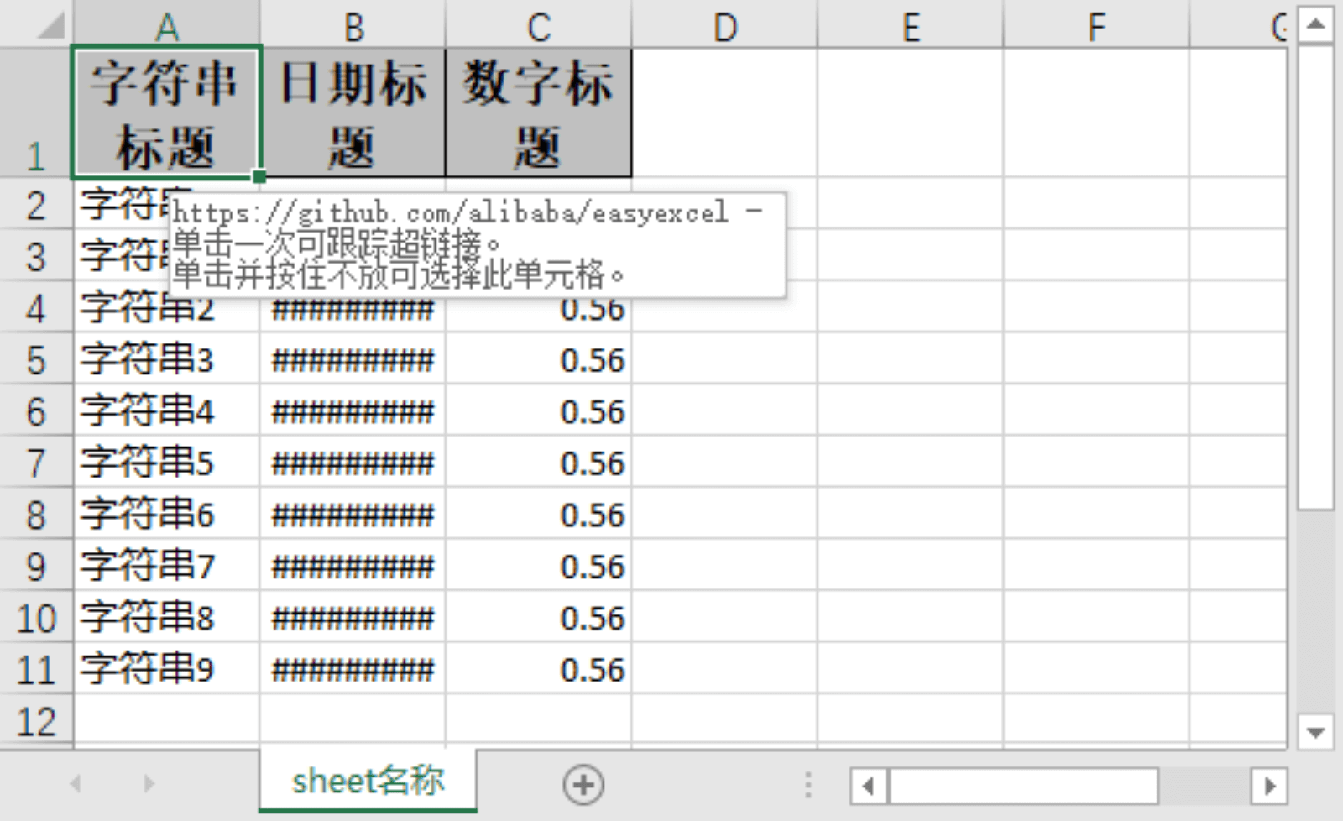Click the tab bar resize handle dots
1343x821 pixels.
tap(807, 785)
